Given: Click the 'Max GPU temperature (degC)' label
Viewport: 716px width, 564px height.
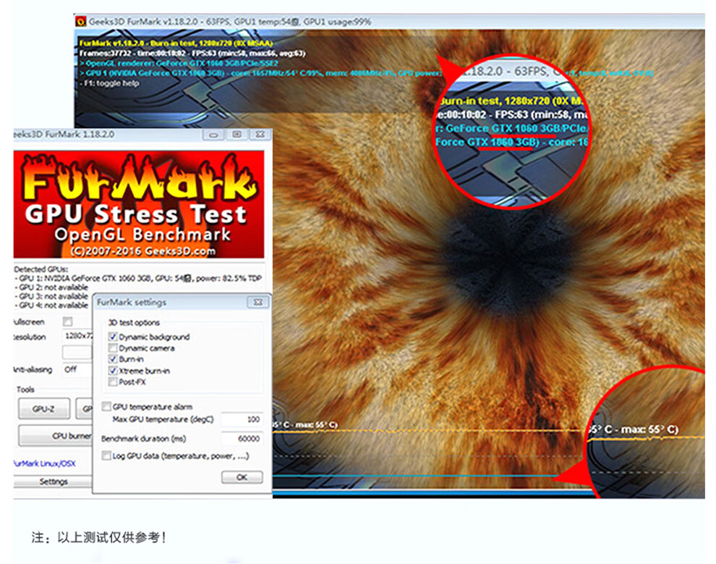Looking at the screenshot, I should point(163,420).
